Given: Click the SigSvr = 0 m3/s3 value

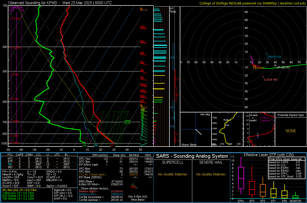Looking at the screenshot, I should (x=56, y=185).
